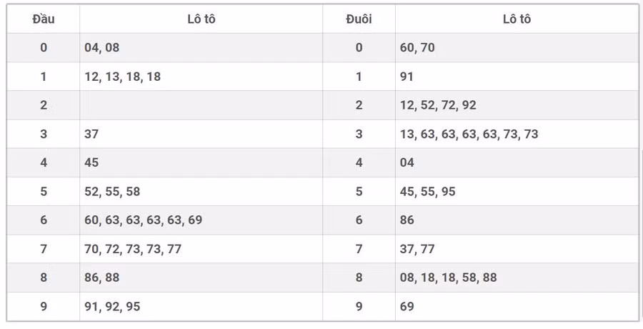Click the cell "08, 18, 18, 58, 88"
Screen dimensions: 643x329
coord(448,278)
